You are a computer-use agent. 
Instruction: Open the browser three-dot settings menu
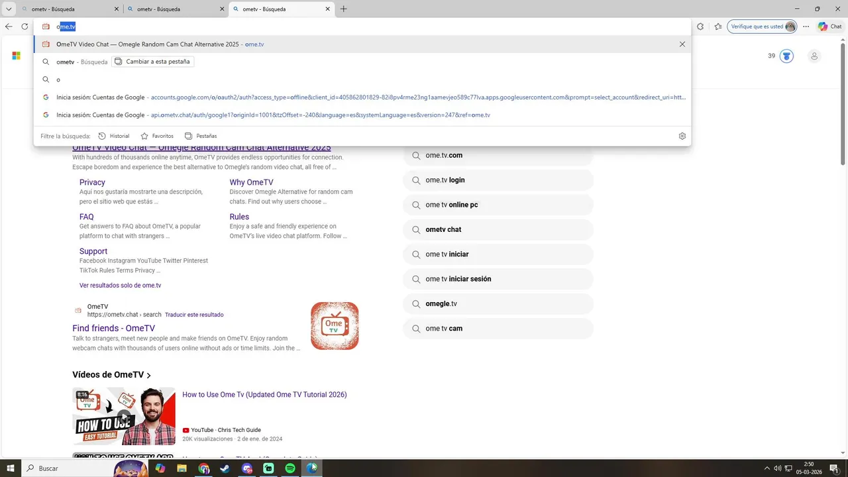806,26
